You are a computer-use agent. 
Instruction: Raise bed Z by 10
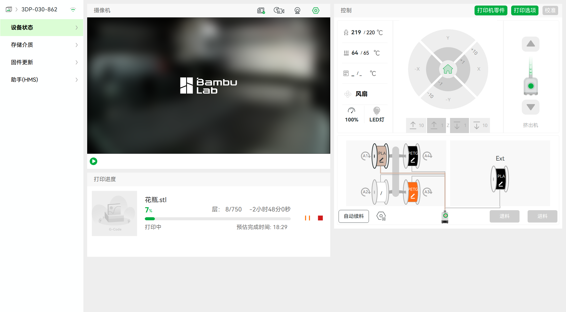tap(416, 125)
